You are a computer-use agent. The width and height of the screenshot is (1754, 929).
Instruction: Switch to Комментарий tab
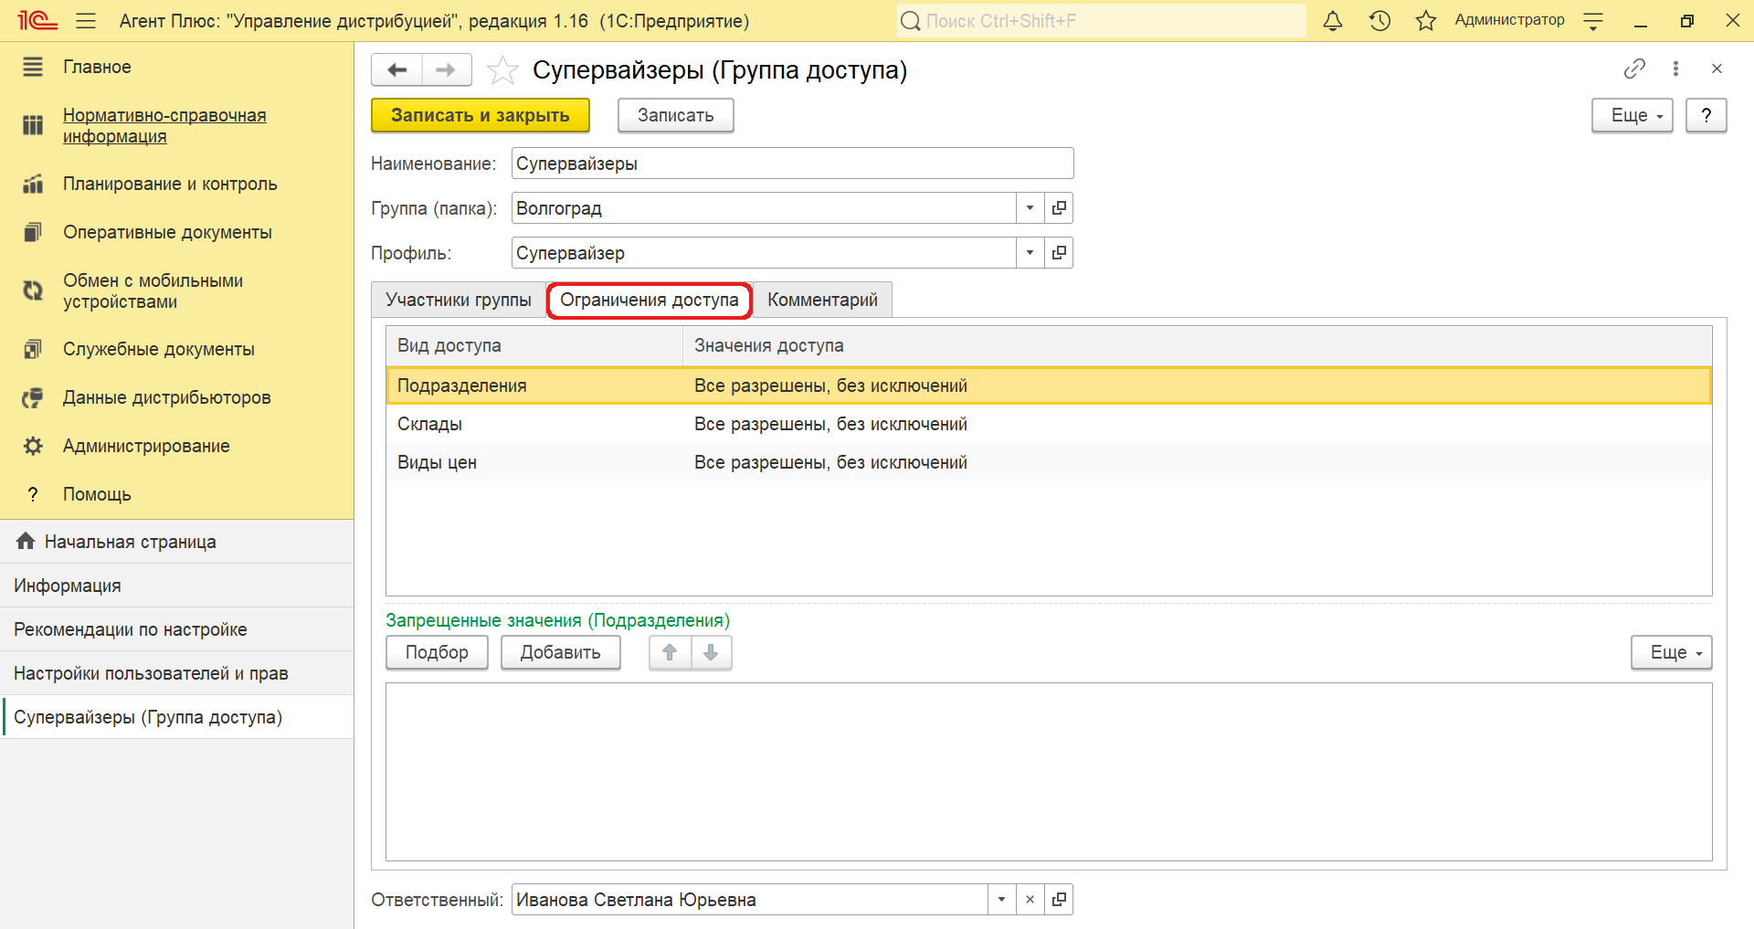tap(822, 300)
